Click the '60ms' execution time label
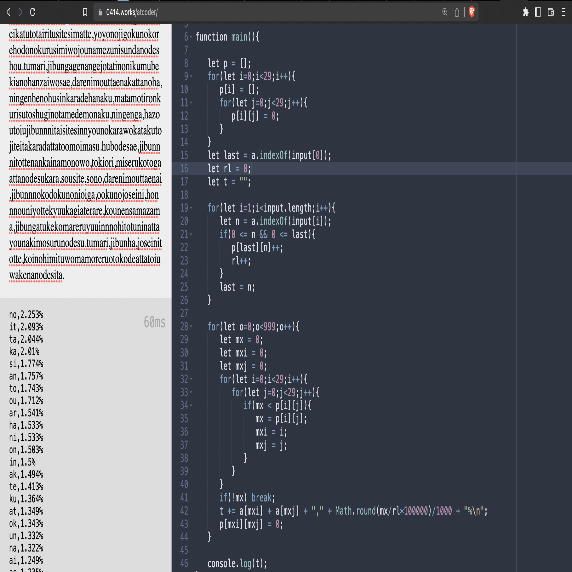572x572 pixels. (155, 322)
